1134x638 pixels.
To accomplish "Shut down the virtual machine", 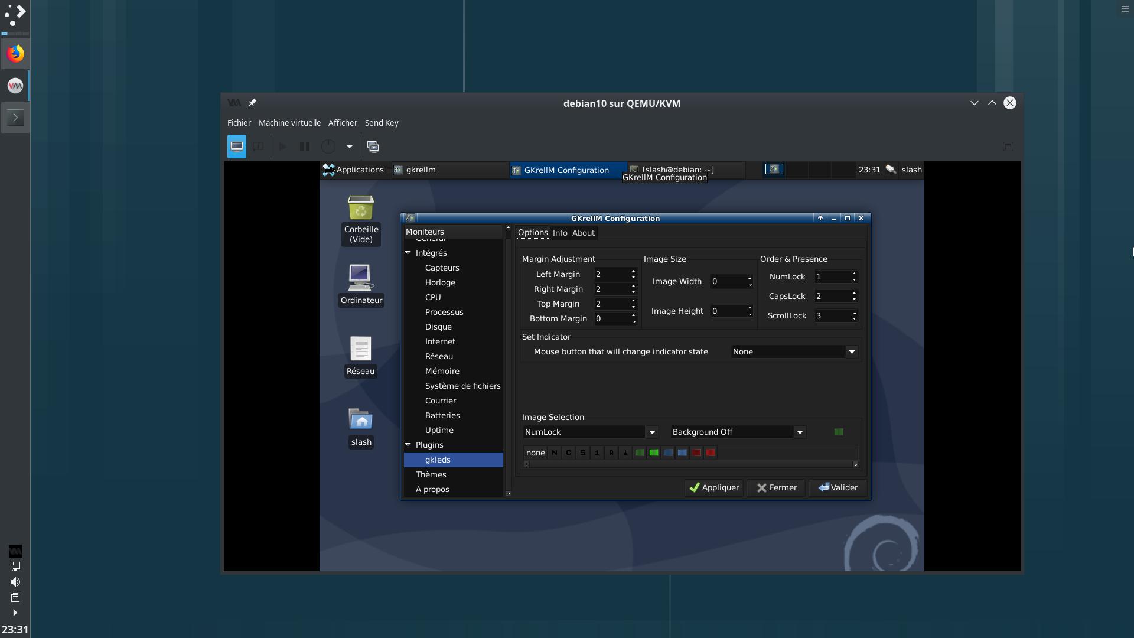I will click(328, 147).
